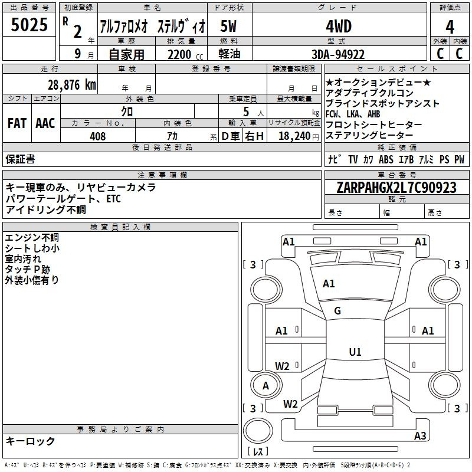472x472 pixels.
Task: Select the model code 3DA-94922
Action: tap(338, 54)
